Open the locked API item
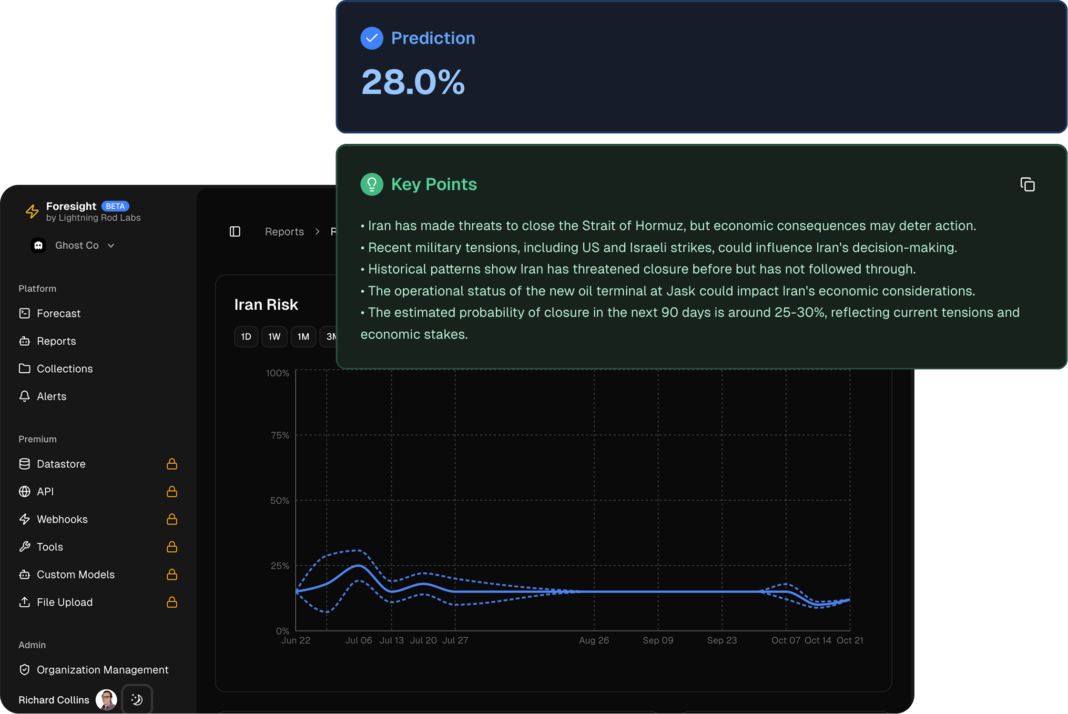The image size is (1068, 714). tap(45, 491)
